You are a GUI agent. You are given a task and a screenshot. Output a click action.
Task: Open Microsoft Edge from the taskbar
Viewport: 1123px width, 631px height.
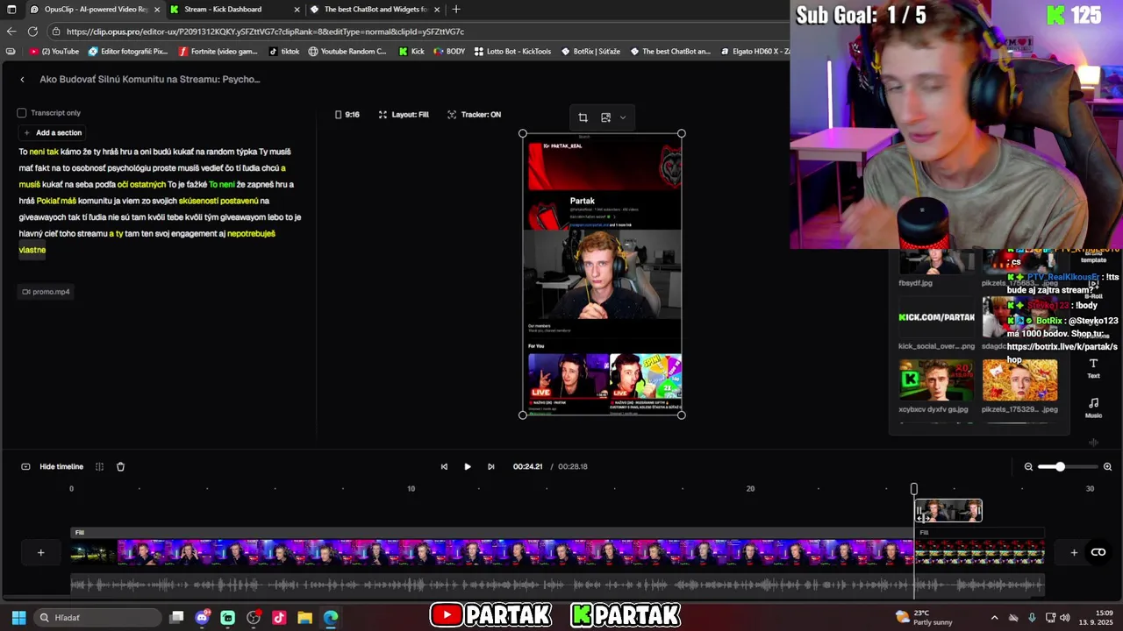point(330,618)
